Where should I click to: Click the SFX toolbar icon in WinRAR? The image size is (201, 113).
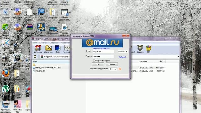[x=149, y=49]
